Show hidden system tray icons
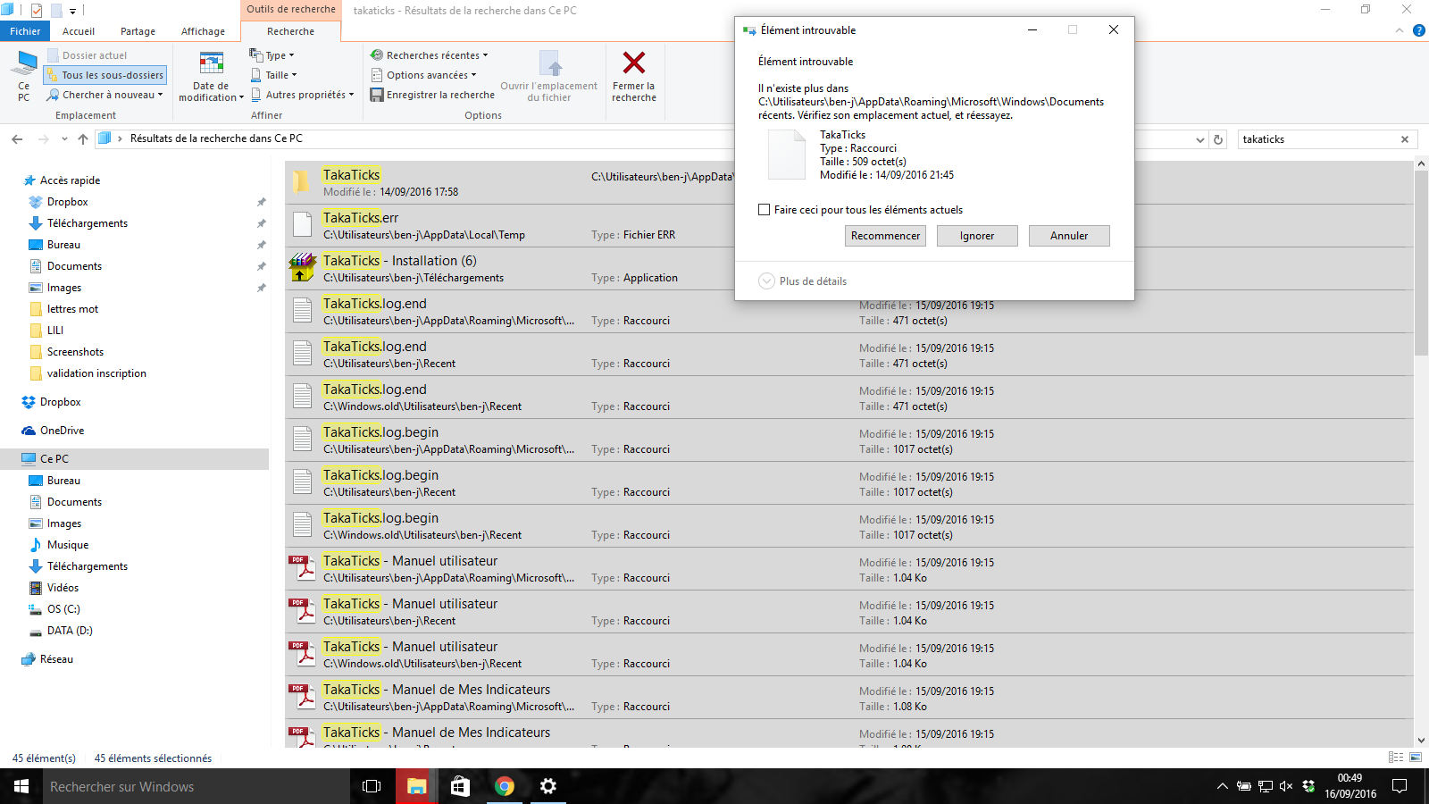 (1222, 786)
